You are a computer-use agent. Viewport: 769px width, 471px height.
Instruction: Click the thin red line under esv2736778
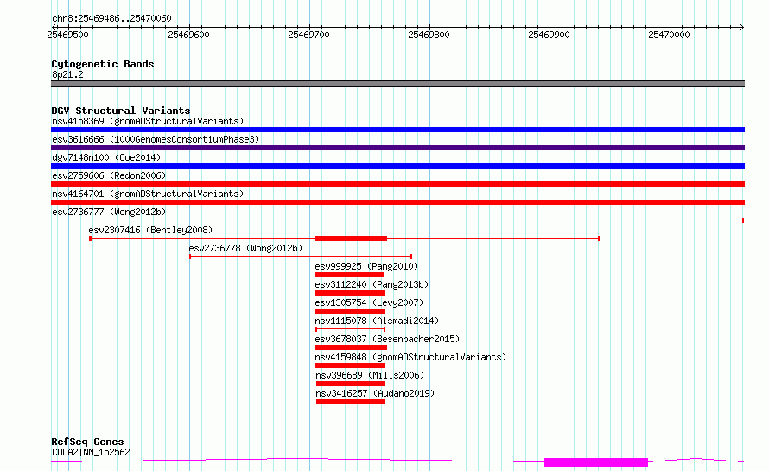pos(301,257)
